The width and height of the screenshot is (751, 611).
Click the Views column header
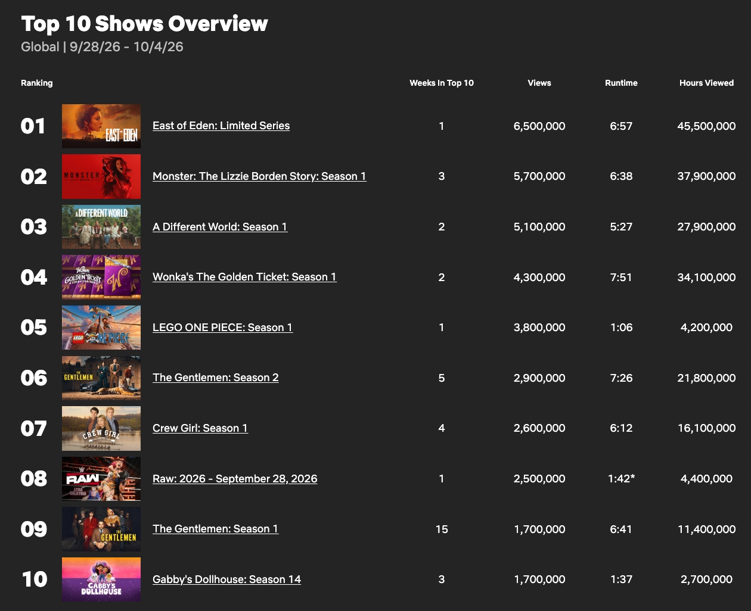(x=539, y=83)
